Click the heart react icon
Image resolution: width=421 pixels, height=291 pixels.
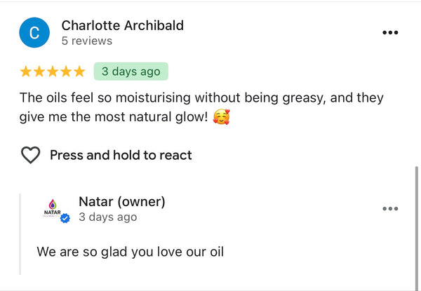30,155
